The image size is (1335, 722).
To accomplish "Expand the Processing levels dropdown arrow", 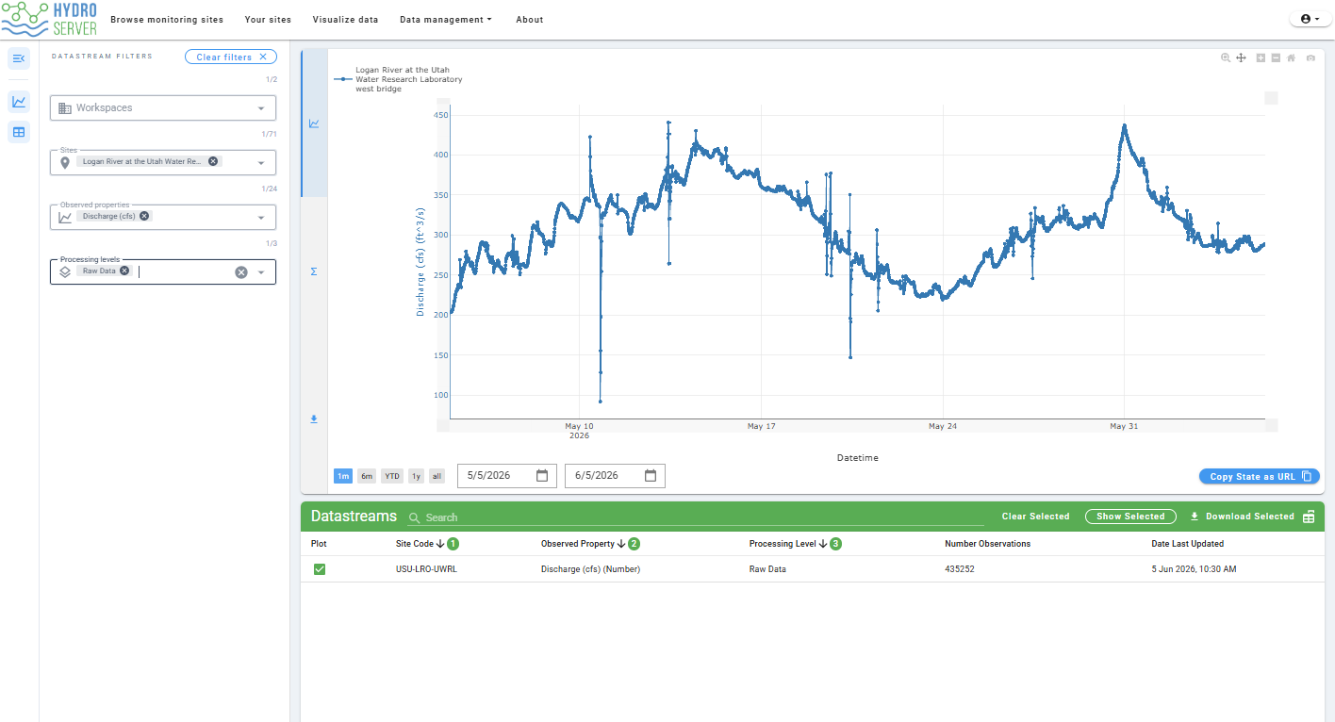I will [x=261, y=272].
